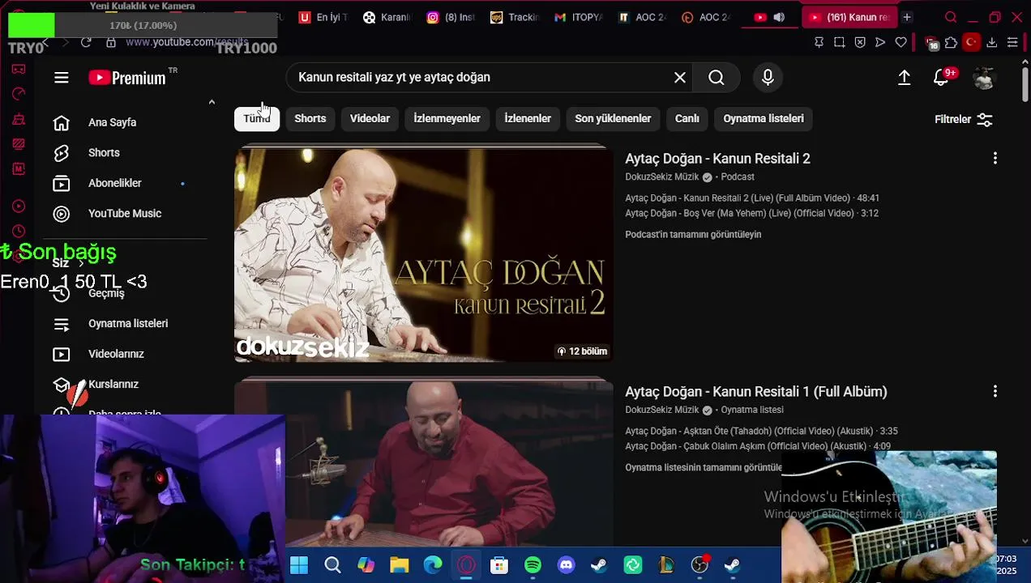The image size is (1031, 583).
Task: Select the Son yüklenenler filter chip
Action: [x=613, y=119]
